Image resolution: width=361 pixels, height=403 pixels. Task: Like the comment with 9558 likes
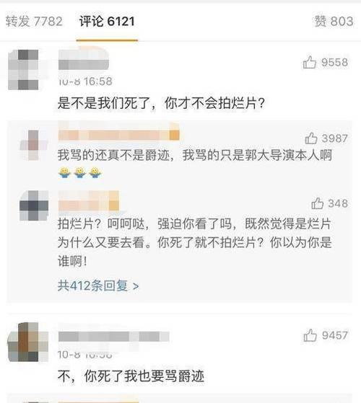click(x=309, y=63)
